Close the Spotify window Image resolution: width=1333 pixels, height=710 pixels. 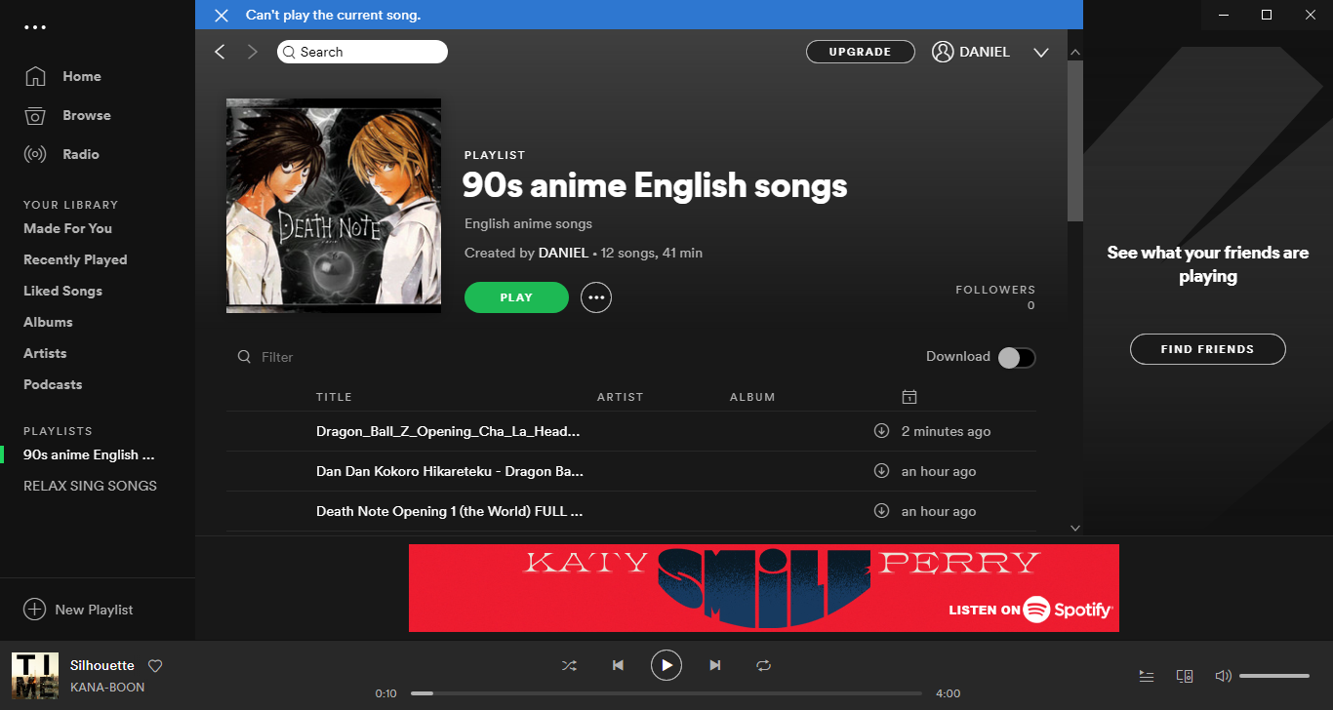(x=1311, y=15)
